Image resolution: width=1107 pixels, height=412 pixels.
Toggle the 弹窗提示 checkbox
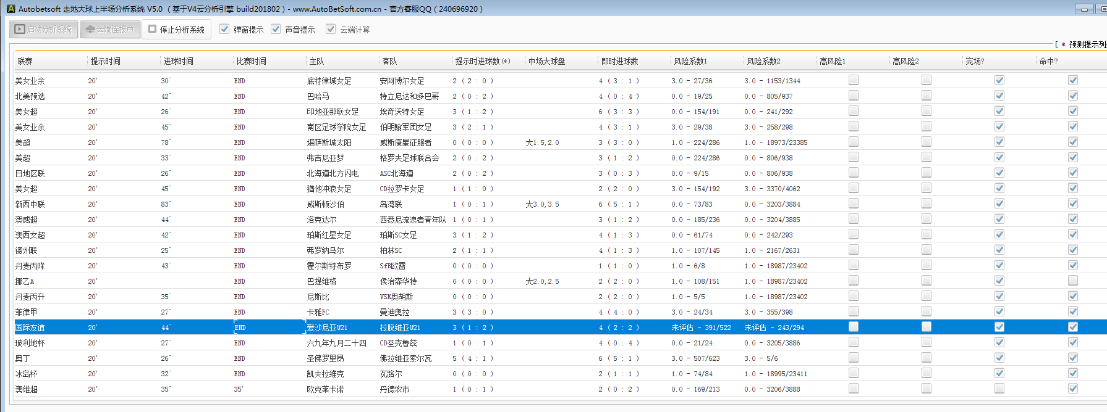(x=225, y=29)
